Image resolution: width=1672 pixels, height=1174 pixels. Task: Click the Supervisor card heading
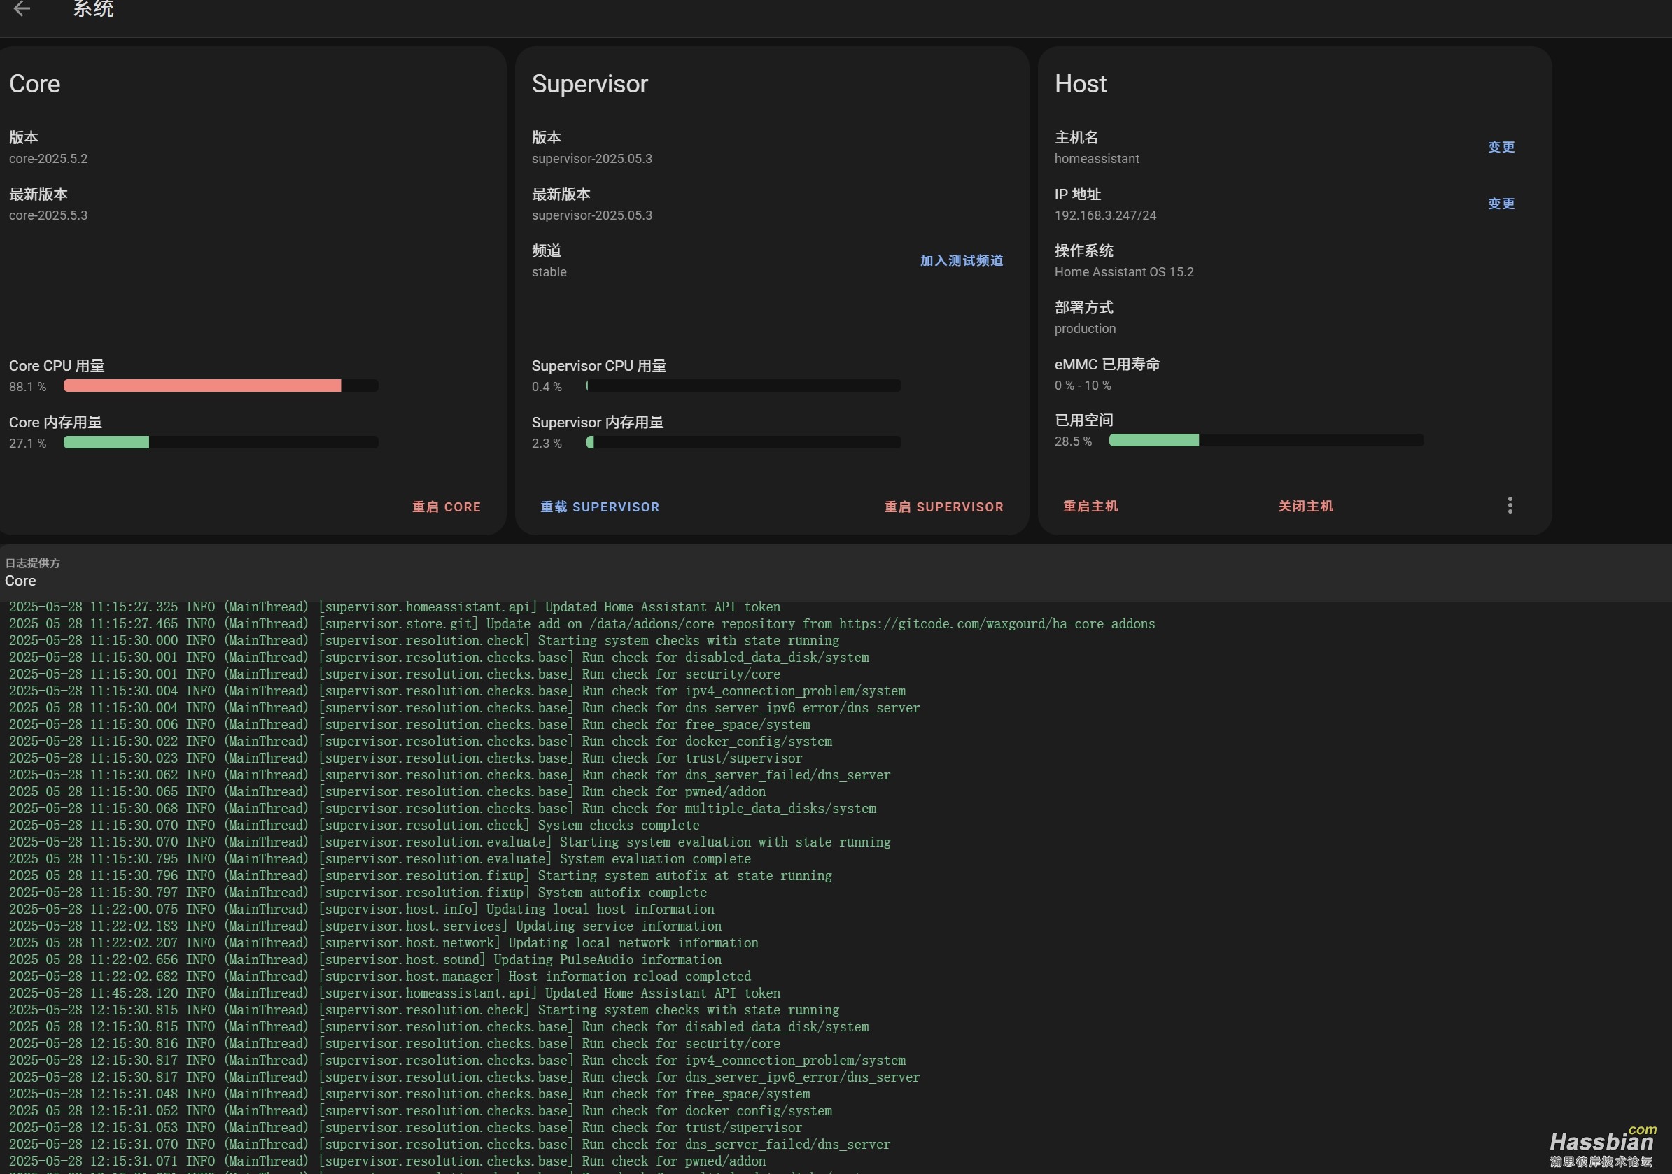(x=590, y=84)
